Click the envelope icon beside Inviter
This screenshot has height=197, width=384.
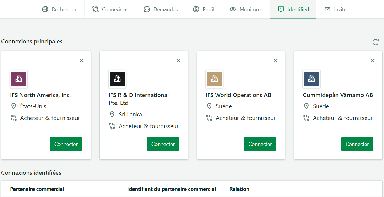[x=327, y=9]
